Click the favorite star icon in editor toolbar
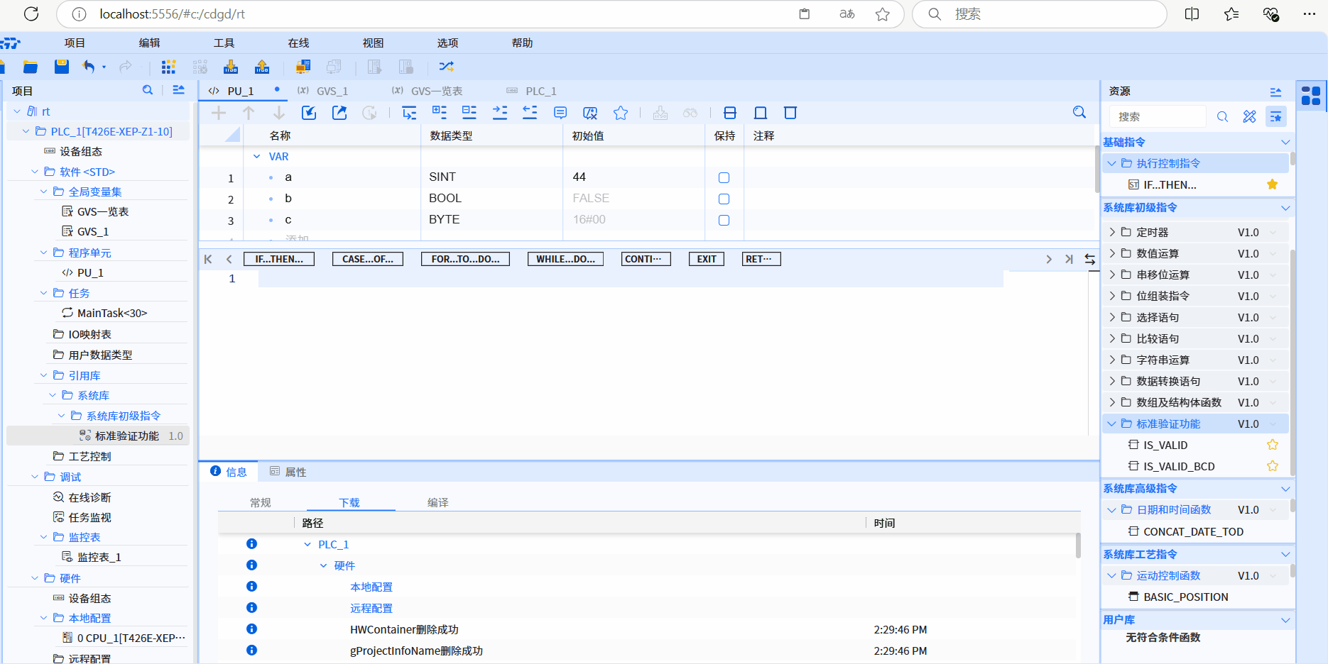 (620, 112)
